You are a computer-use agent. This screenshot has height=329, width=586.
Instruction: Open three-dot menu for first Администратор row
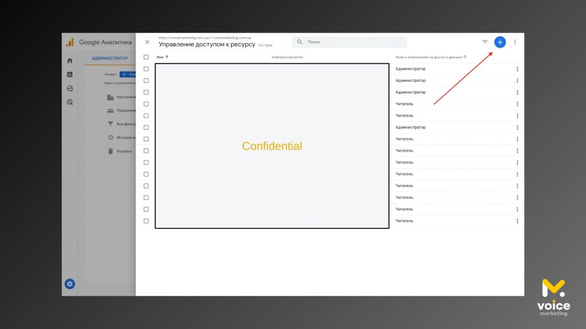coord(517,69)
